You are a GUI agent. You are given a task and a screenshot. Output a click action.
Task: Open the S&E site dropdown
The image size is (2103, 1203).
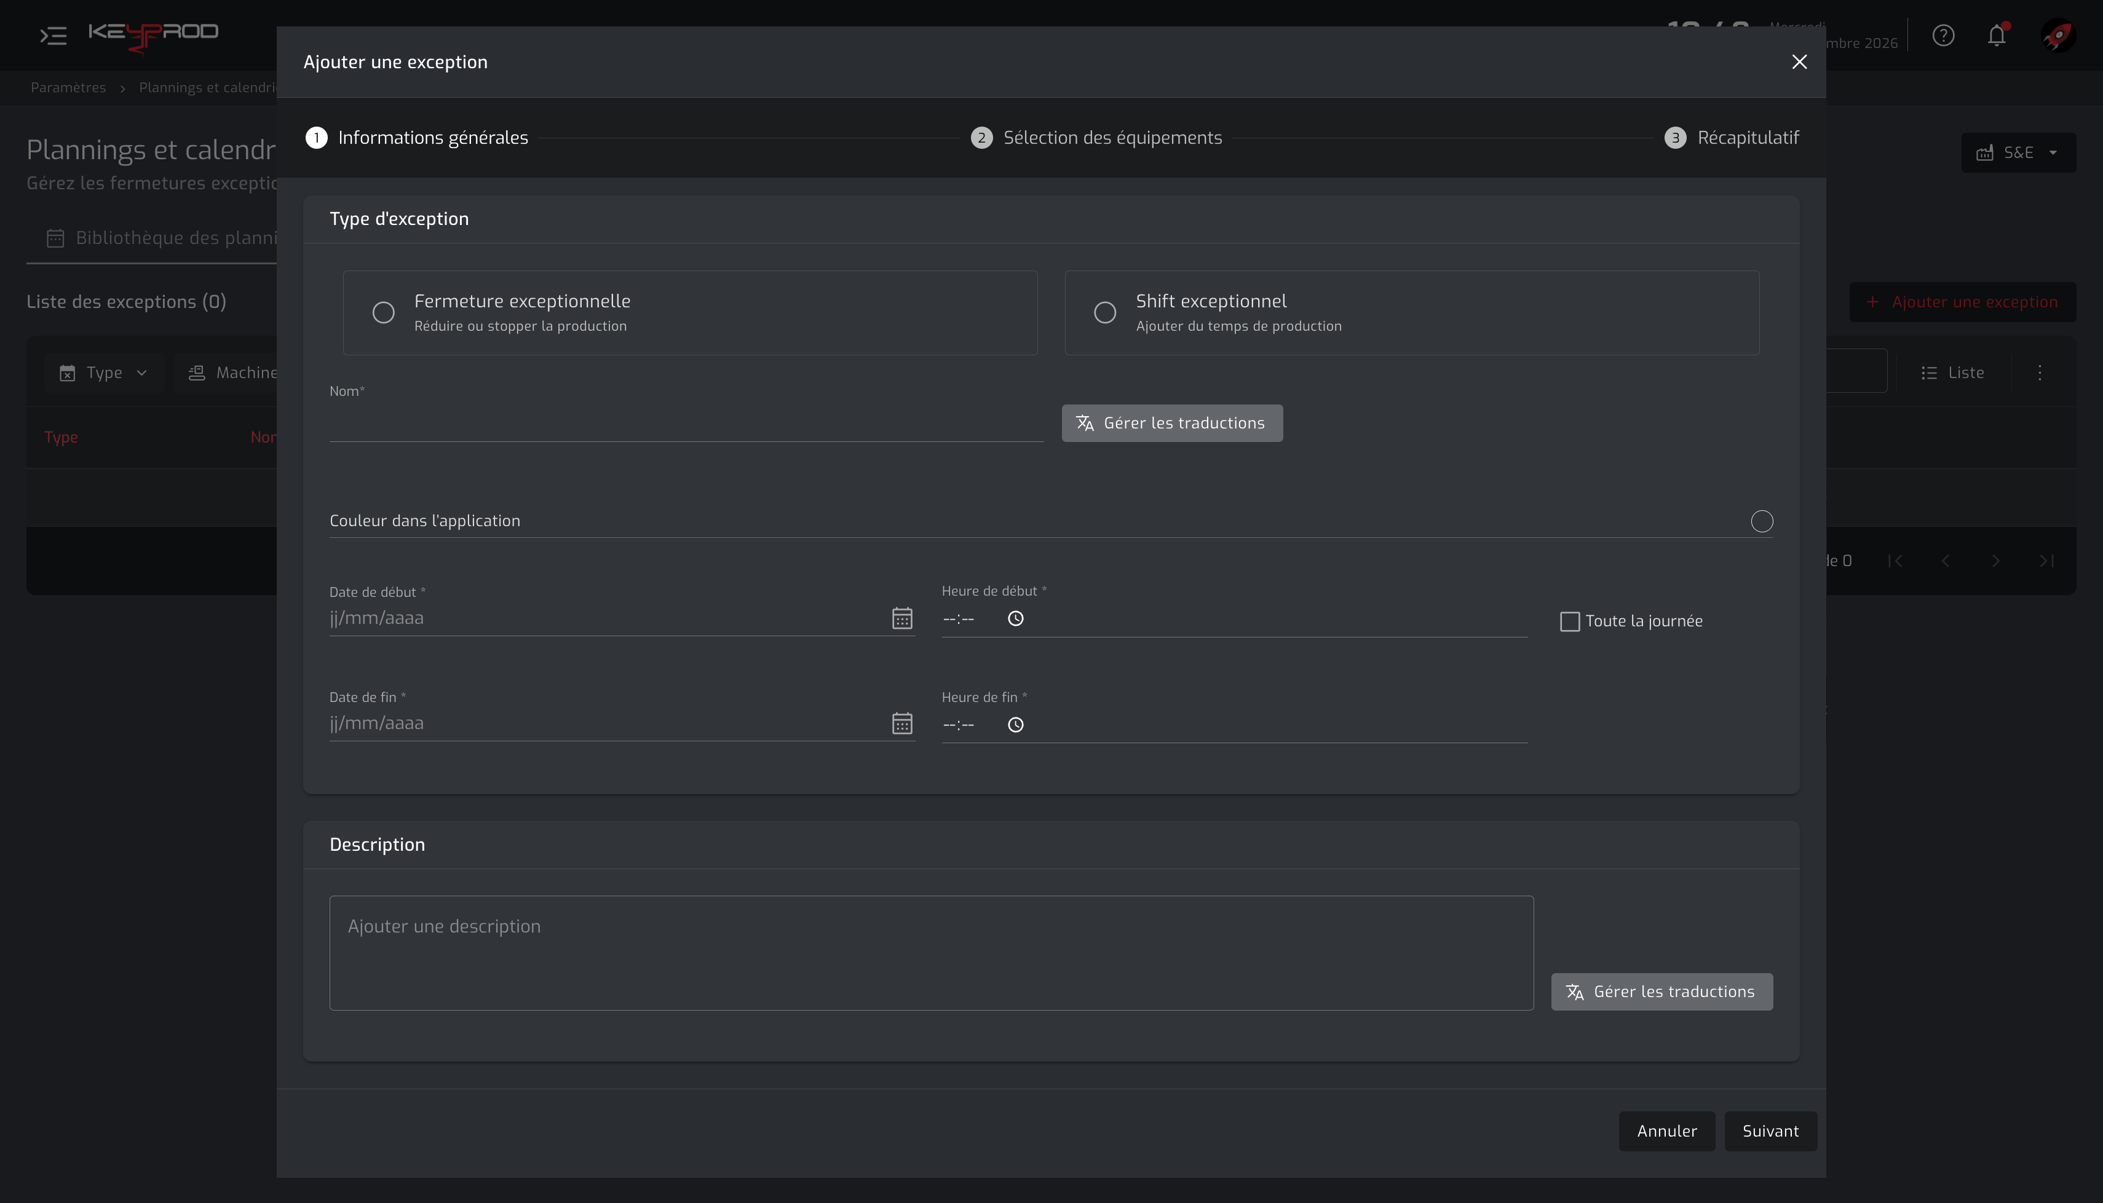pyautogui.click(x=2019, y=153)
